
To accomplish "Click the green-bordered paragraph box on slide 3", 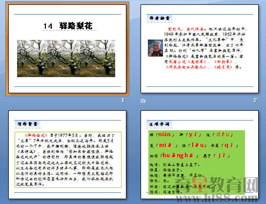I will (68, 160).
